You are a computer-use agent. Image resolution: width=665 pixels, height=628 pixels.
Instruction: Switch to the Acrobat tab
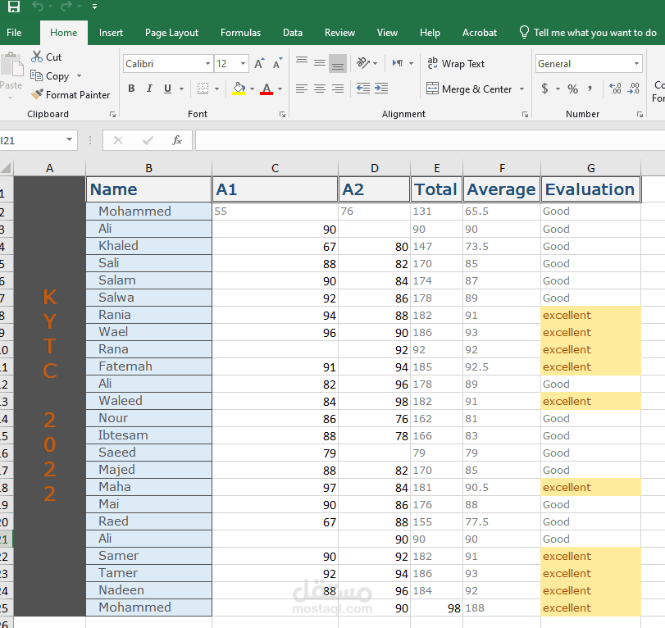pyautogui.click(x=479, y=33)
